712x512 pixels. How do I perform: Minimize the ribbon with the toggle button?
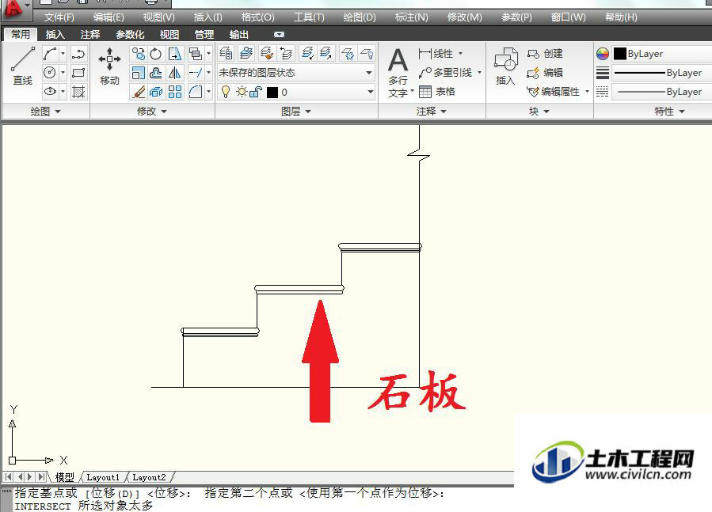coord(279,35)
